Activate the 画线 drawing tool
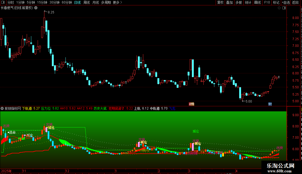This screenshot has width=302, height=174. 258,2
